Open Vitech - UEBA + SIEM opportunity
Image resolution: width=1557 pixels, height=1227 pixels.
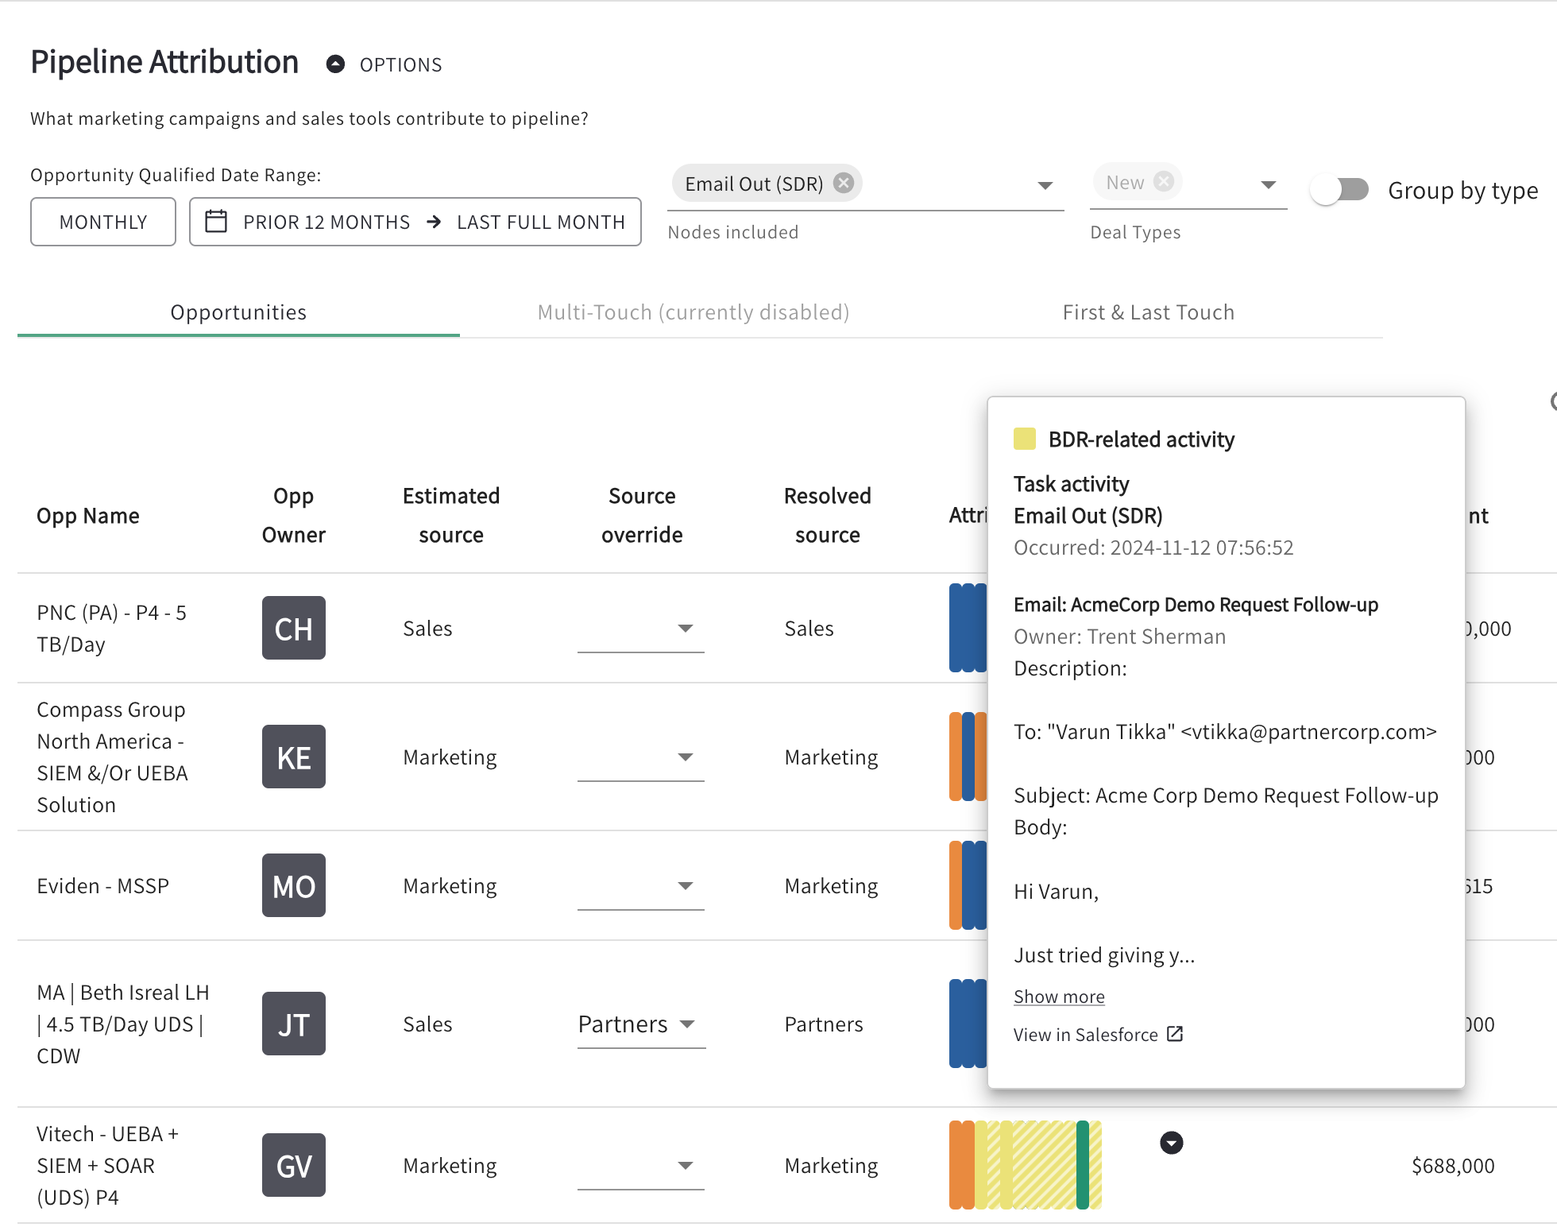click(107, 1166)
